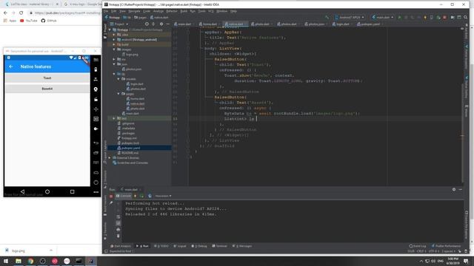This screenshot has height=266, width=474.
Task: Open the Window menu in IntelliJ
Action: pos(222,11)
